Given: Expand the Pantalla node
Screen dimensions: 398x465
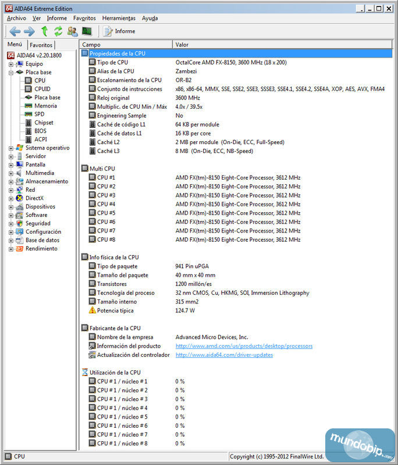Looking at the screenshot, I should pyautogui.click(x=11, y=165).
